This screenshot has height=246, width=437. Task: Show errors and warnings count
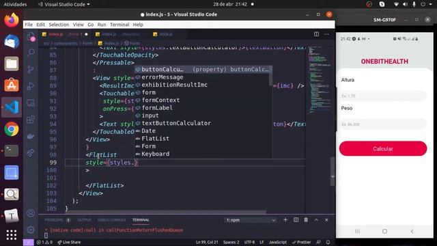pos(44,242)
